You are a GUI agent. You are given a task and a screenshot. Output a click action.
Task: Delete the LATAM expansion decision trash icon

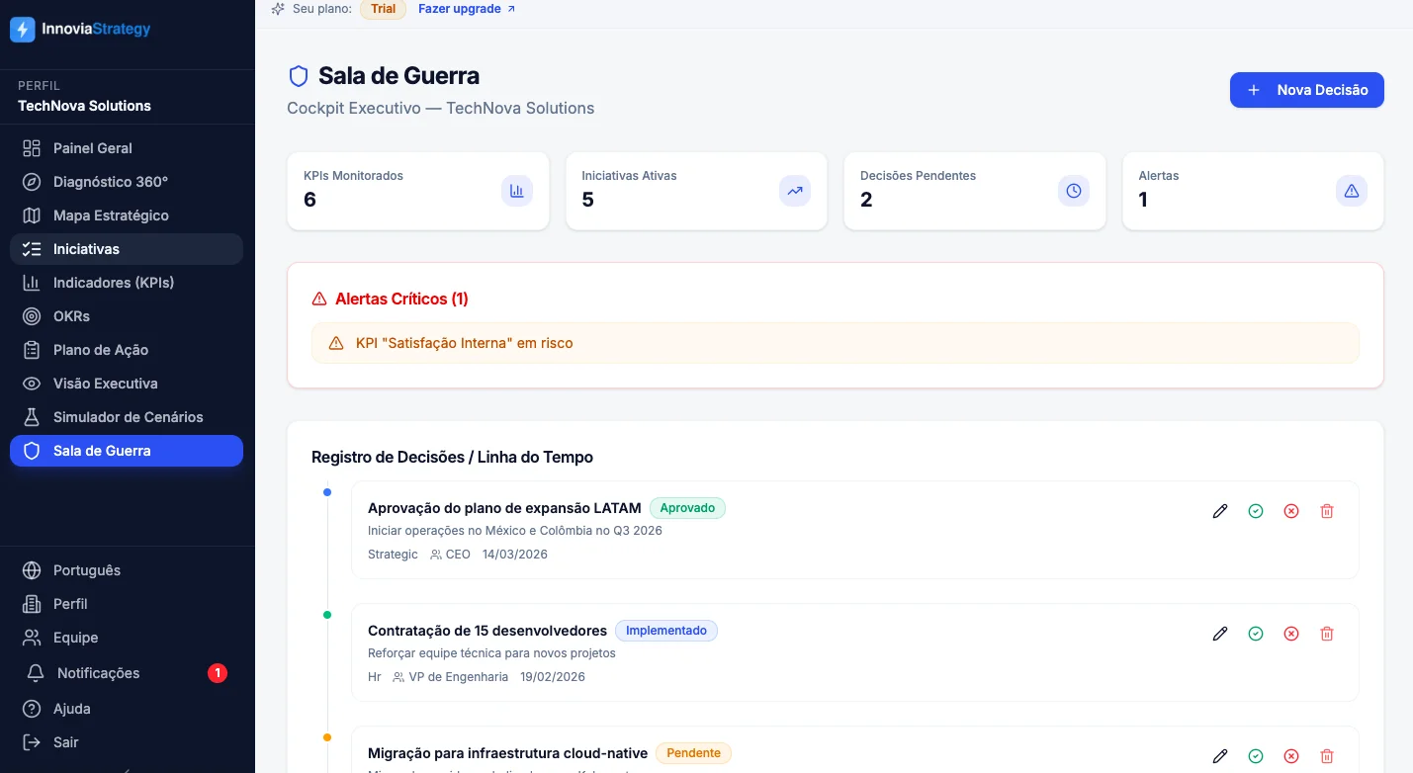tap(1327, 511)
